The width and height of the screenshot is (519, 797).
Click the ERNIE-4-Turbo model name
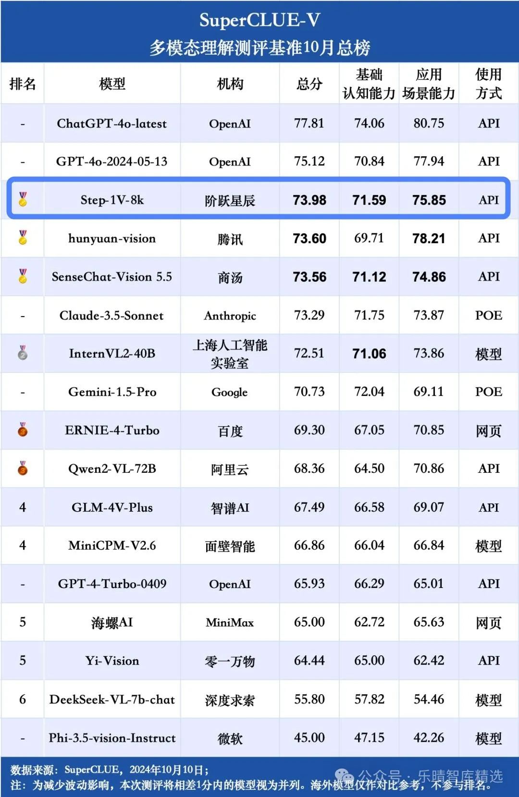click(112, 430)
